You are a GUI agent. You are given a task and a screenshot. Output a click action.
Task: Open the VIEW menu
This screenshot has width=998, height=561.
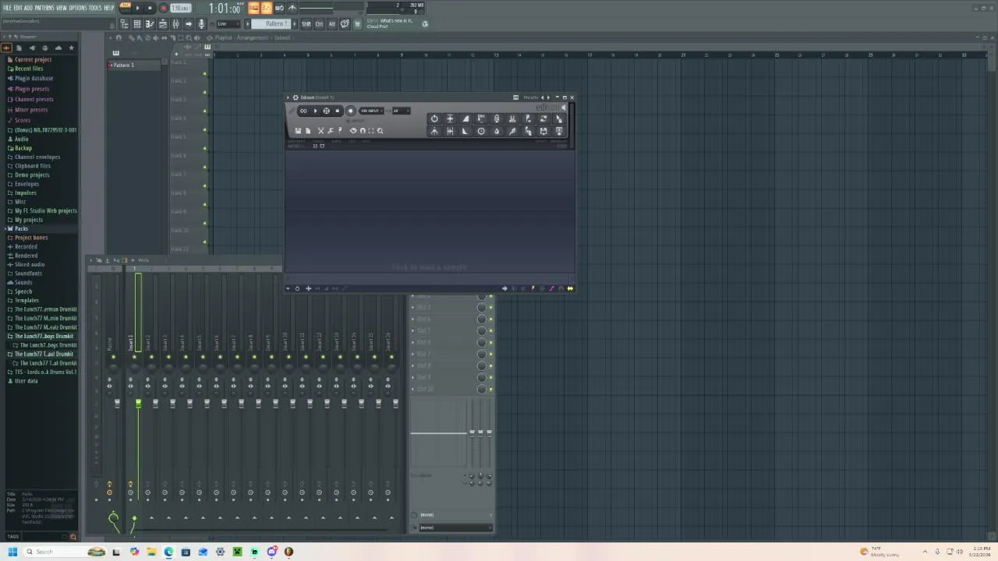click(62, 8)
